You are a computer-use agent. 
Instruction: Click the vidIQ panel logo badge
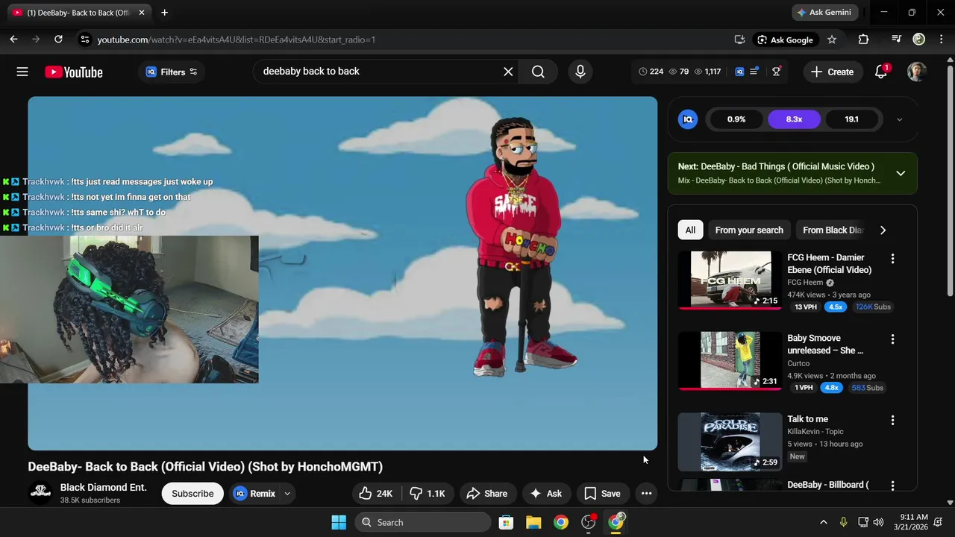[688, 119]
